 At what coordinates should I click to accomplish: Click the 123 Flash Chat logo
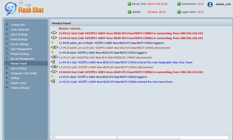click(24, 8)
